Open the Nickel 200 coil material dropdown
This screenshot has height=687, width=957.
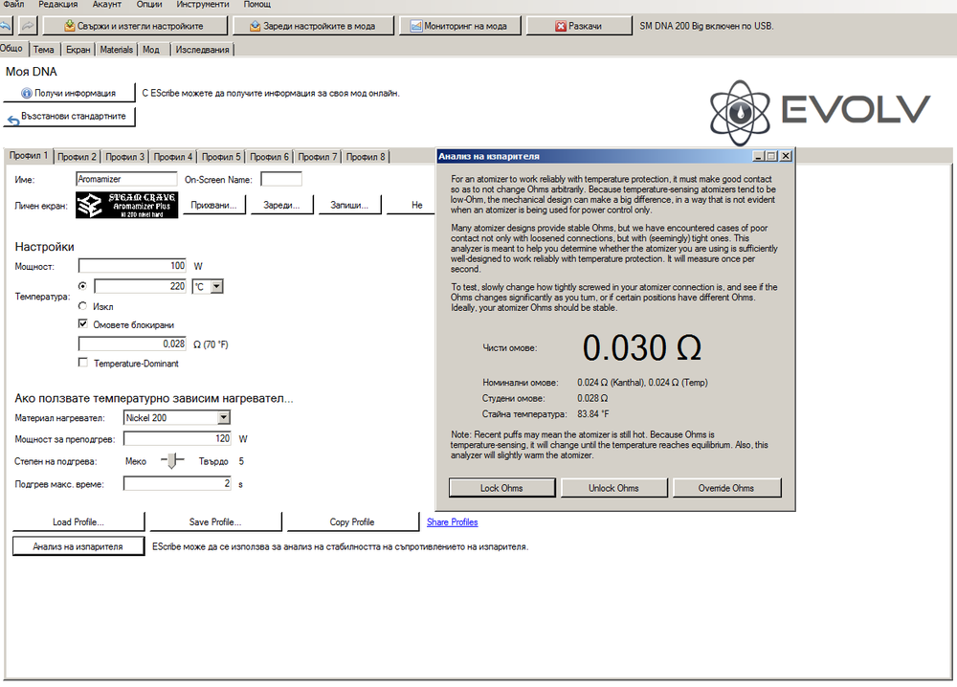[224, 417]
